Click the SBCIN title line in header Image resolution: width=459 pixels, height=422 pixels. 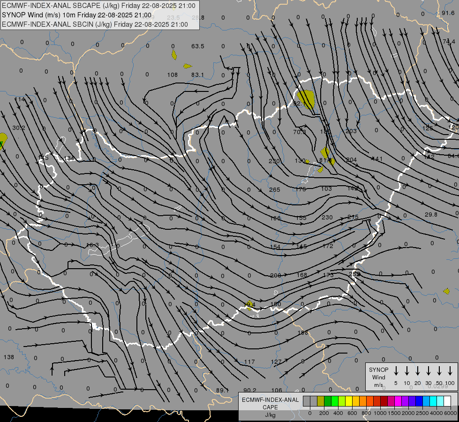pos(95,24)
